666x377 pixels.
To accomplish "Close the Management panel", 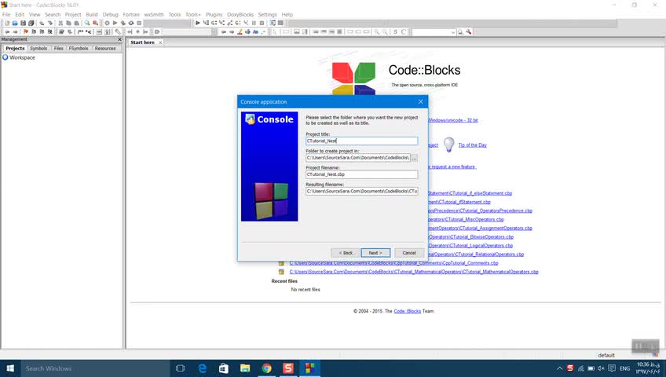I will click(x=119, y=39).
